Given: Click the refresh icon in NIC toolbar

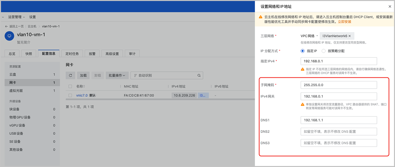Looking at the screenshot, I should (x=70, y=75).
